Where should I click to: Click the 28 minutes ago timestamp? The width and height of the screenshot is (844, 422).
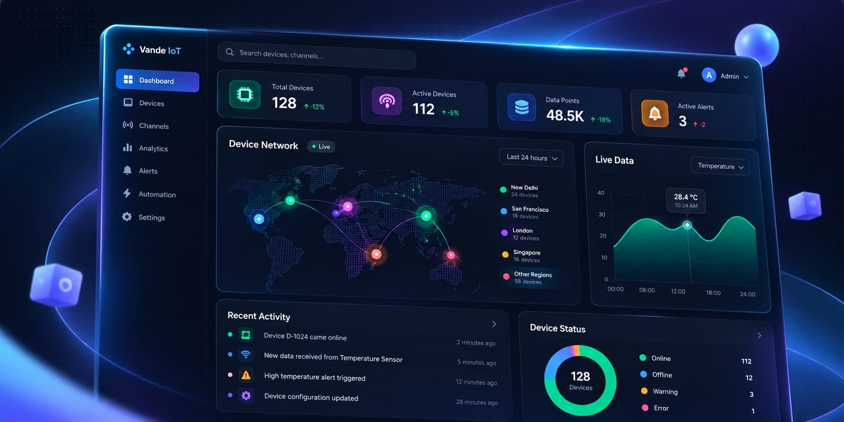click(x=477, y=402)
